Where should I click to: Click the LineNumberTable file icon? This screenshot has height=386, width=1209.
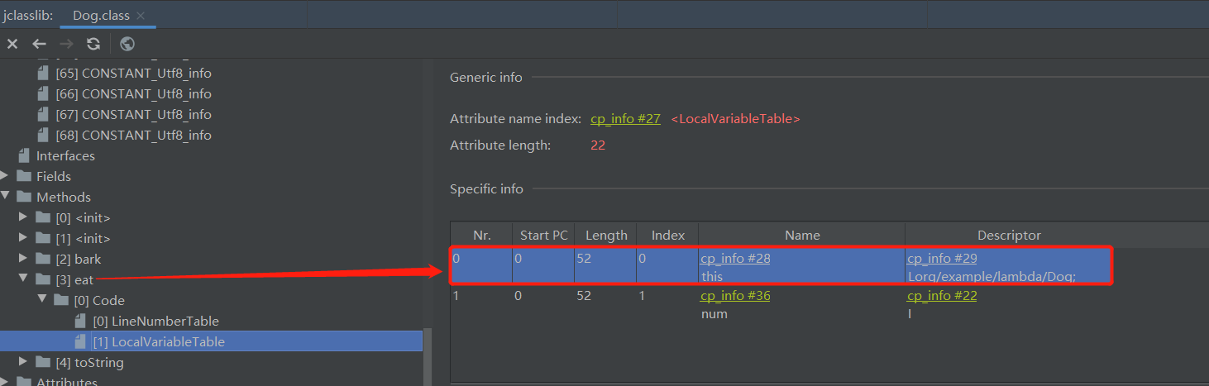tap(80, 321)
